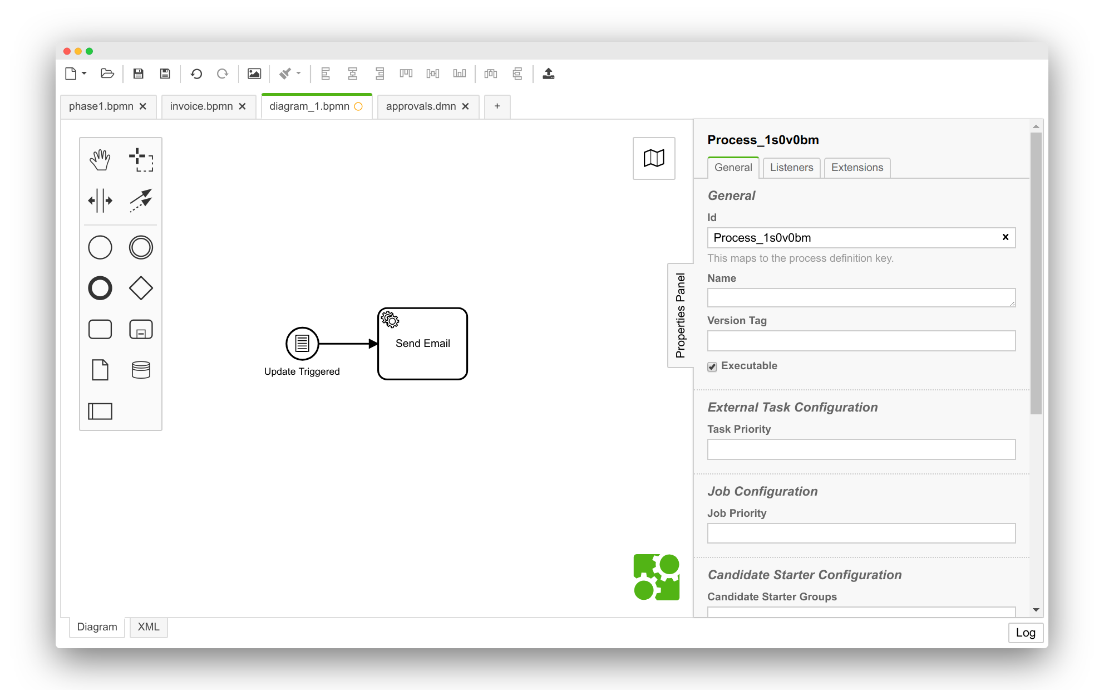The height and width of the screenshot is (690, 1104).
Task: Select the global connect tool
Action: (x=141, y=200)
